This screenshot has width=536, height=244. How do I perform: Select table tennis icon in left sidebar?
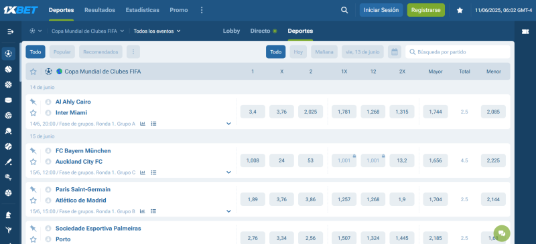click(9, 131)
